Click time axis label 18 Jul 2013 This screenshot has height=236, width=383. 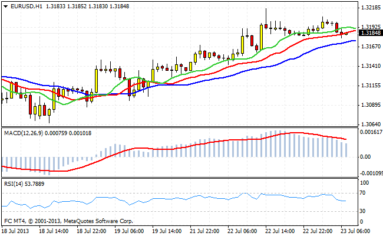point(15,231)
